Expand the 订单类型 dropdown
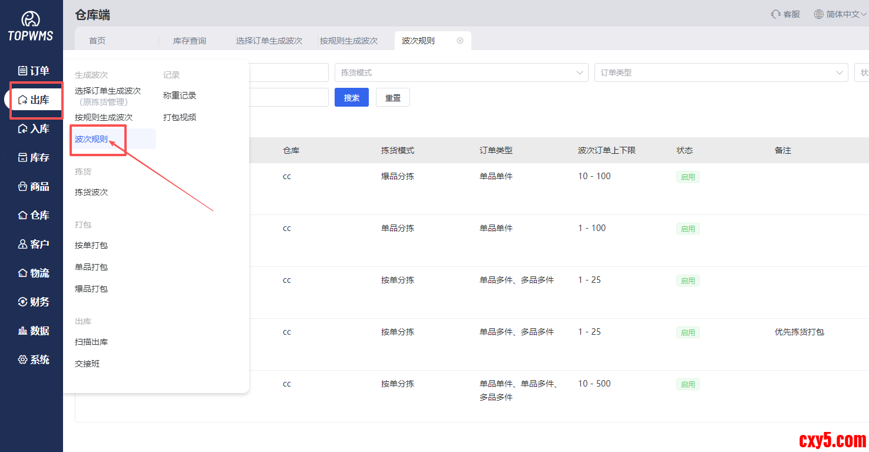869x452 pixels. [x=721, y=72]
